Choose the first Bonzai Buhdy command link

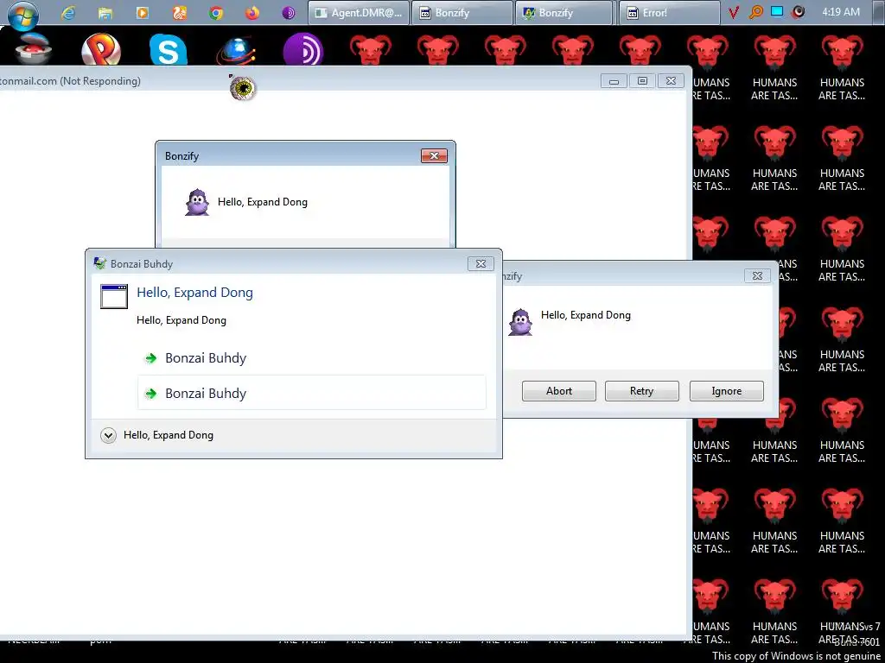point(311,358)
